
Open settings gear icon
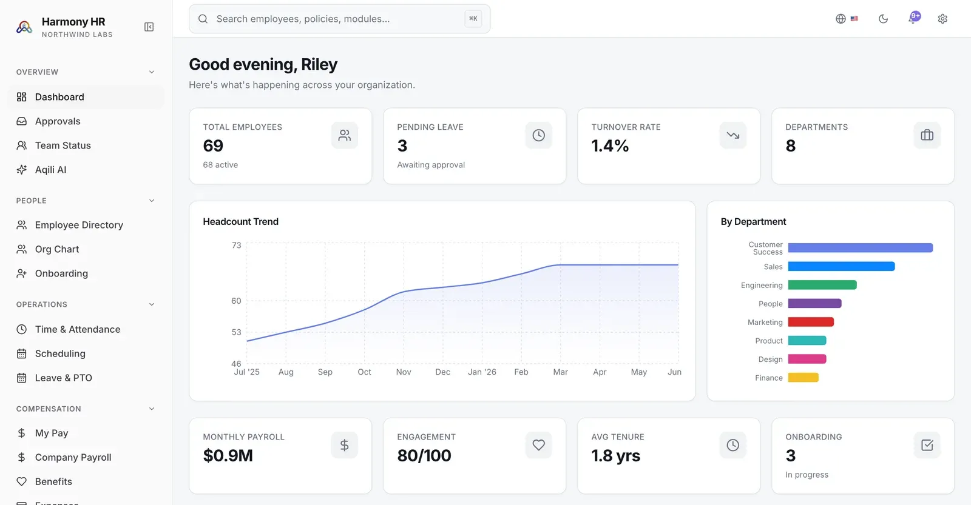942,19
